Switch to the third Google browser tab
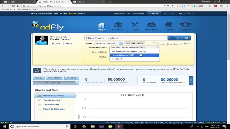 pos(88,2)
